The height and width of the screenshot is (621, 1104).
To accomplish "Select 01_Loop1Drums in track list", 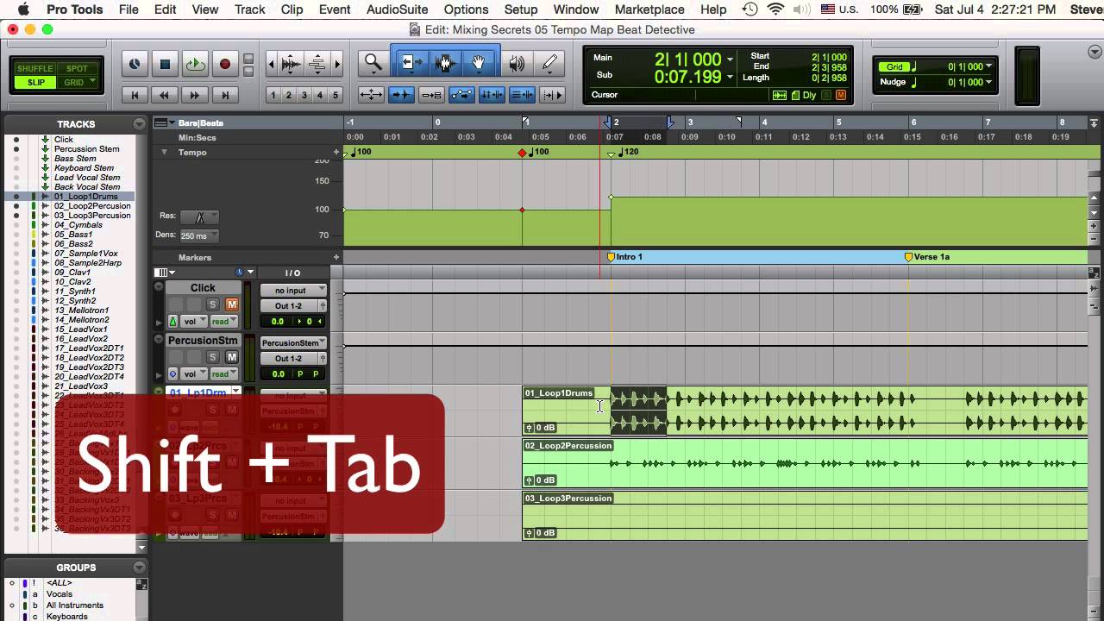I will 85,197.
